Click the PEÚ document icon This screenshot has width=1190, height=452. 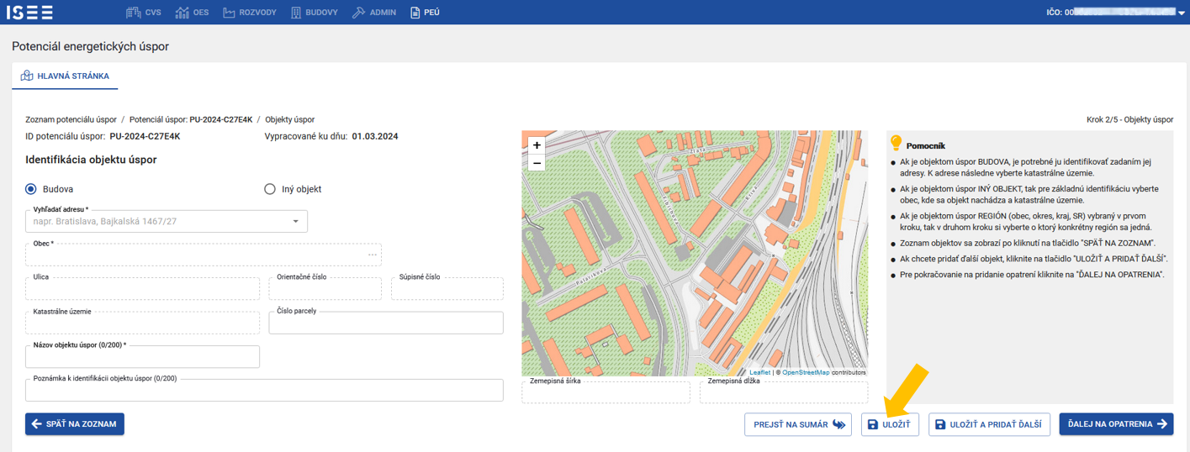pyautogui.click(x=415, y=13)
